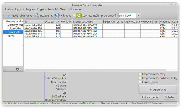Click the Programovat button
This screenshot has width=182, height=109.
[x=158, y=90]
